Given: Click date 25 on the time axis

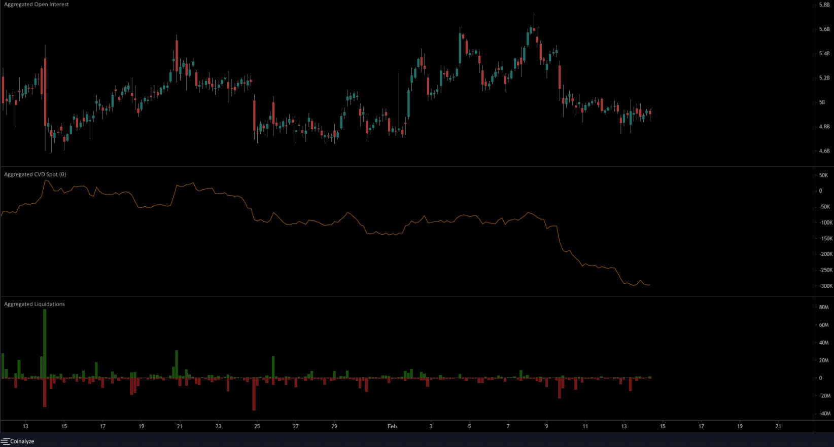Looking at the screenshot, I should (257, 427).
